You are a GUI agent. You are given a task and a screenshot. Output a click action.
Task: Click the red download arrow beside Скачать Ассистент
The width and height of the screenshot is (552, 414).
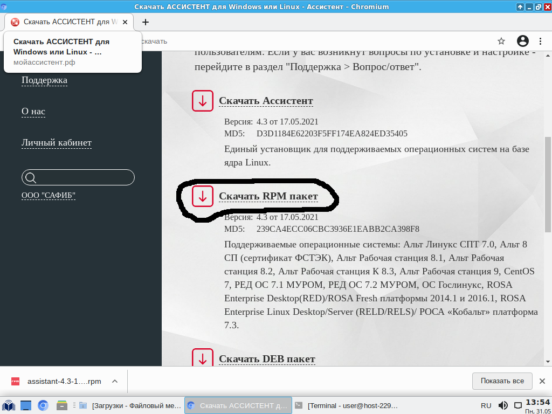[x=203, y=101]
